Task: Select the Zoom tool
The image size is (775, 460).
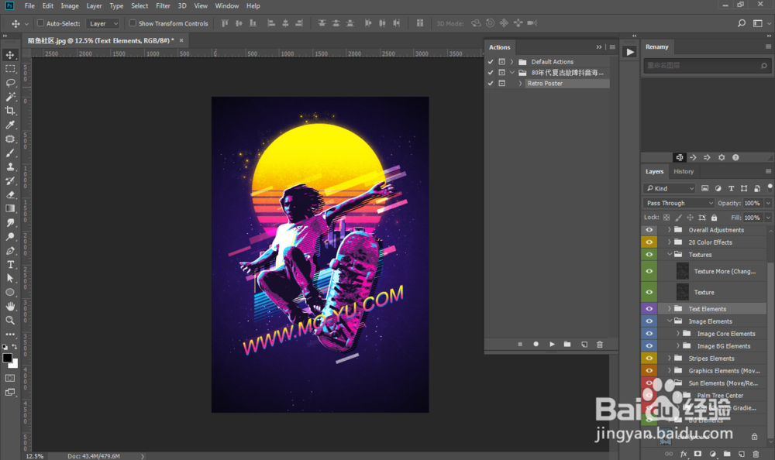Action: coord(10,320)
